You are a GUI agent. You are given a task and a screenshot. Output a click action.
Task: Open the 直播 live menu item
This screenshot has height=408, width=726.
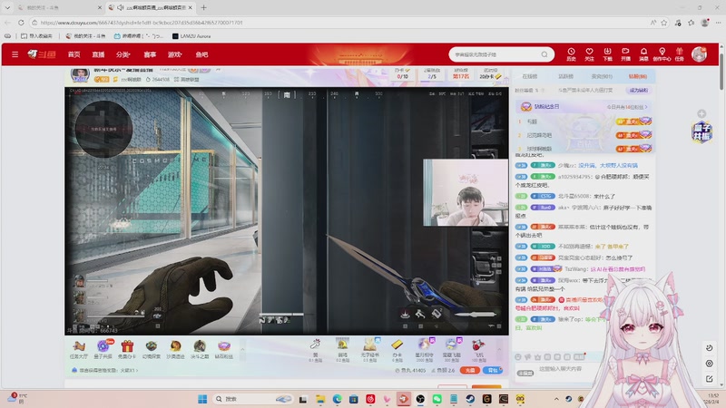[98, 54]
